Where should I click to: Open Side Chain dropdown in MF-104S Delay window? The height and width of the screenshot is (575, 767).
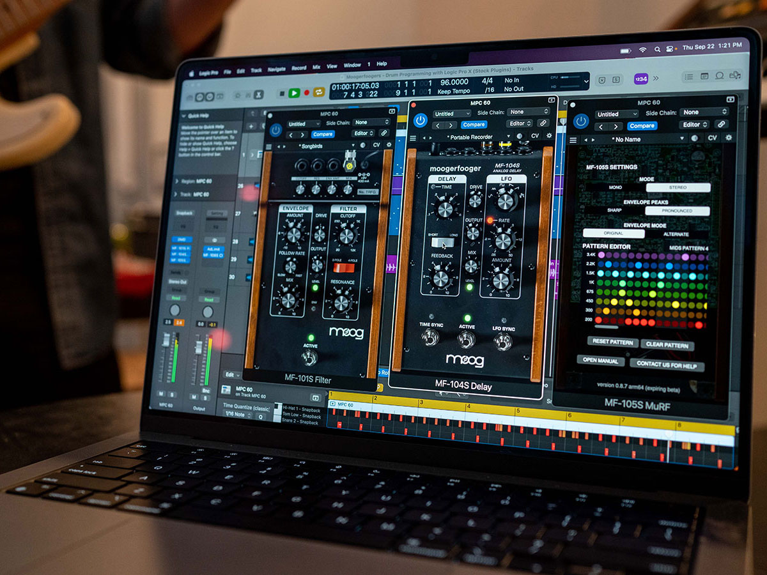point(529,112)
